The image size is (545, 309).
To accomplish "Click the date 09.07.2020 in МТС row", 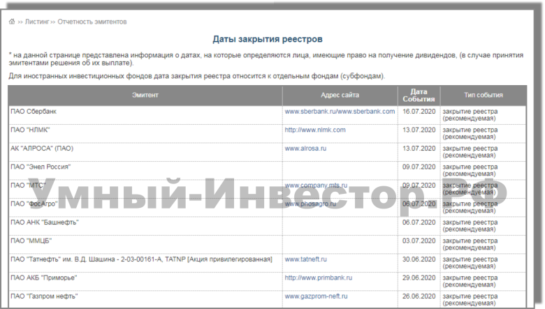I will pyautogui.click(x=419, y=186).
